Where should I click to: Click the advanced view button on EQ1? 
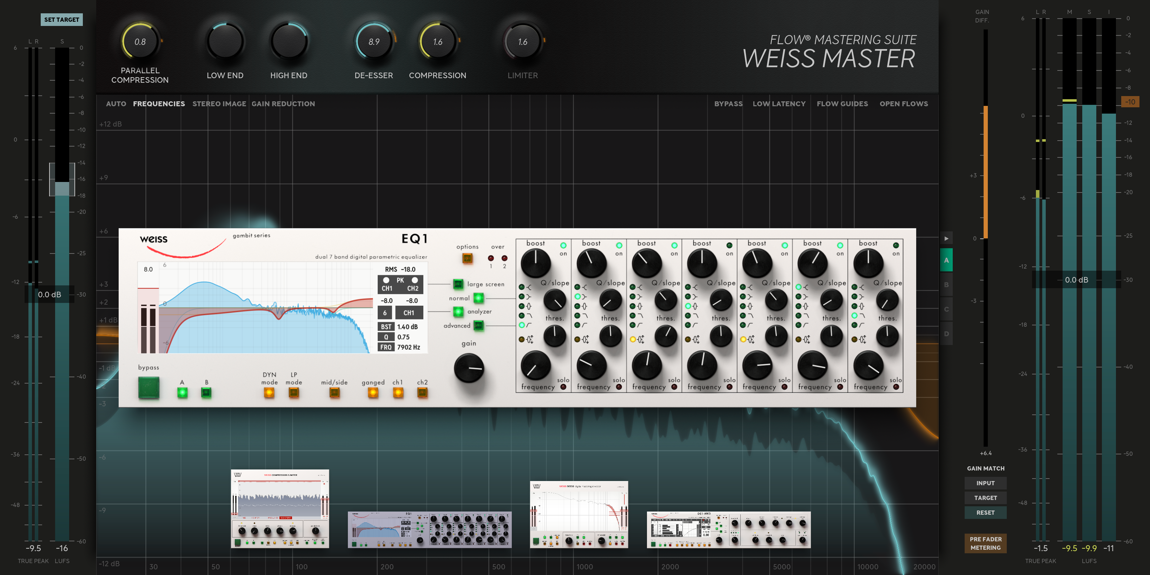point(478,325)
